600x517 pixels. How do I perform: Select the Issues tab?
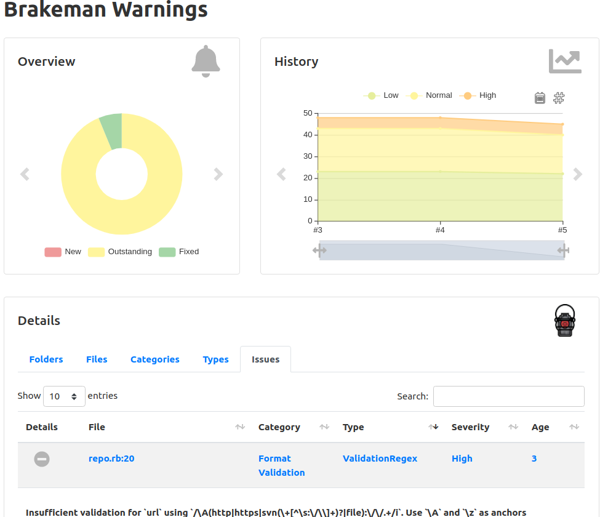(x=266, y=359)
